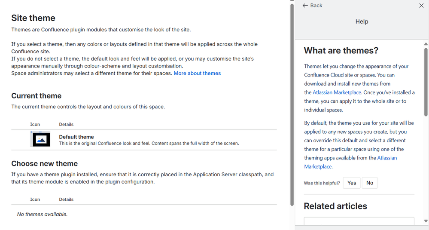Open the More about themes link
Viewport: 429px width, 230px height.
point(197,74)
